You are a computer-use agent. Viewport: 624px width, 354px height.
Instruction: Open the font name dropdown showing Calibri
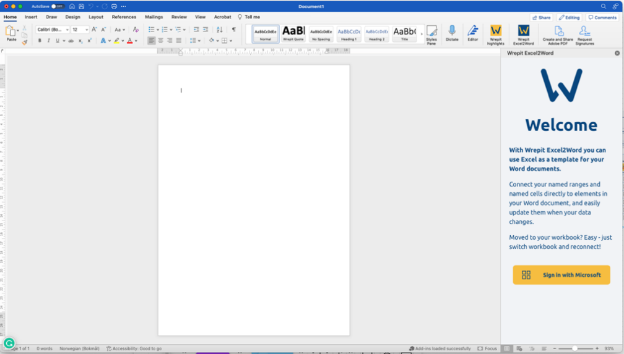pyautogui.click(x=53, y=30)
